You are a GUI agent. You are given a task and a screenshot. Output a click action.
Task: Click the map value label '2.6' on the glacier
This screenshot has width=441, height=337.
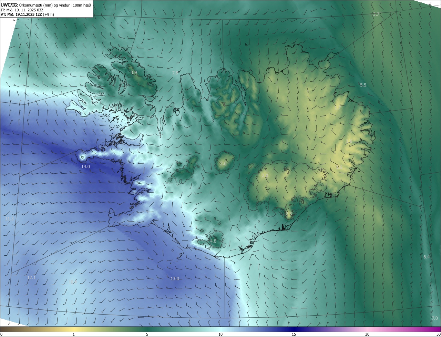pyautogui.click(x=223, y=163)
